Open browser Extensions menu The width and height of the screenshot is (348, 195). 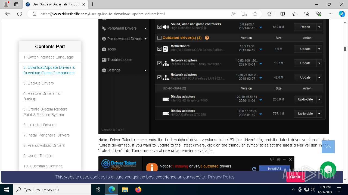(x=269, y=14)
